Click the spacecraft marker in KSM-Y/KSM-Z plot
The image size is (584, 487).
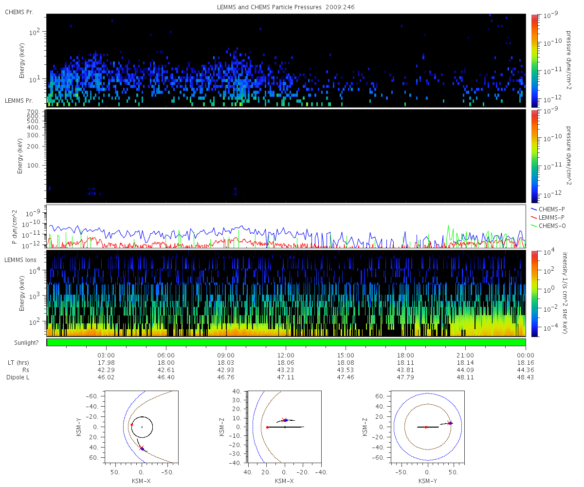click(450, 423)
